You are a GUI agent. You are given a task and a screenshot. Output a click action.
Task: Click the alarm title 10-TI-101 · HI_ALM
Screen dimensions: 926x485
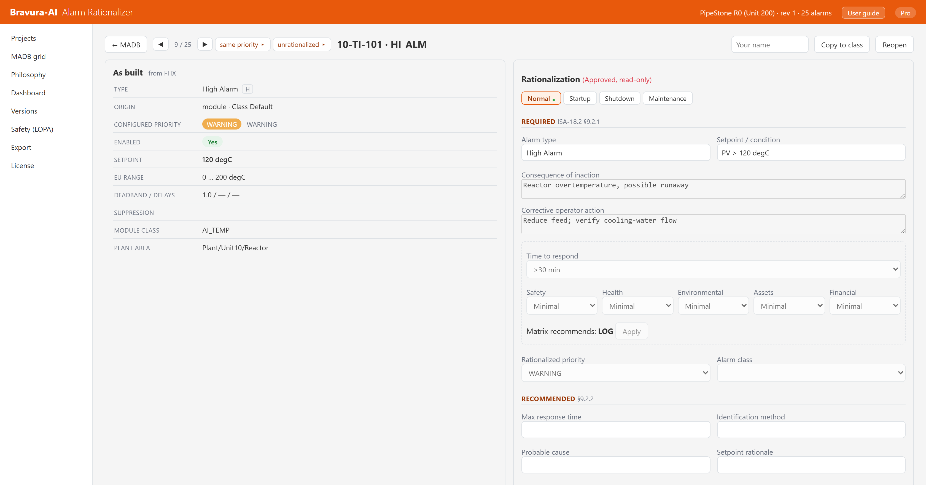coord(382,44)
